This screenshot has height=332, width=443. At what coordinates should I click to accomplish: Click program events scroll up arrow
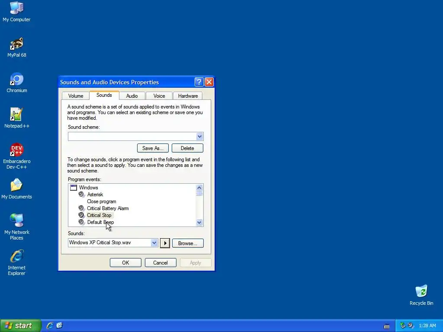coord(199,188)
